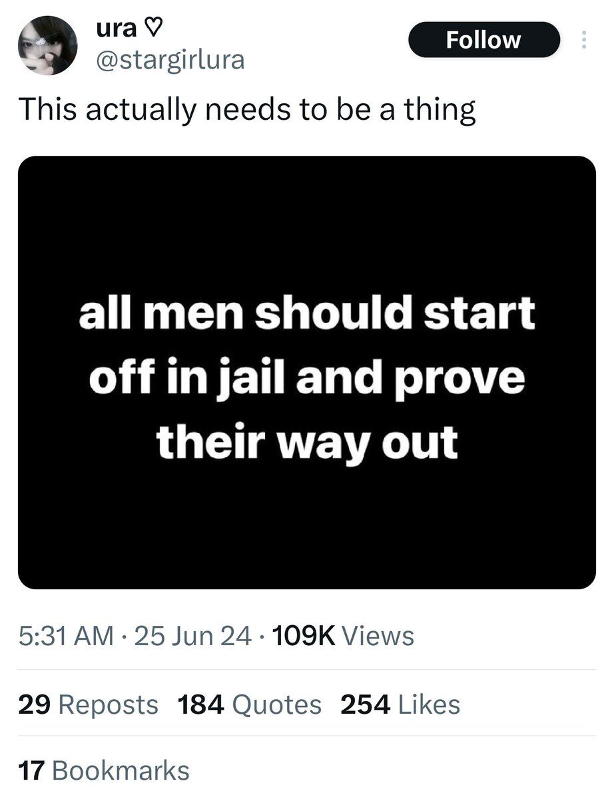Image resolution: width=614 pixels, height=799 pixels.
Task: Click the 'their way out' line in image
Action: coord(307,441)
